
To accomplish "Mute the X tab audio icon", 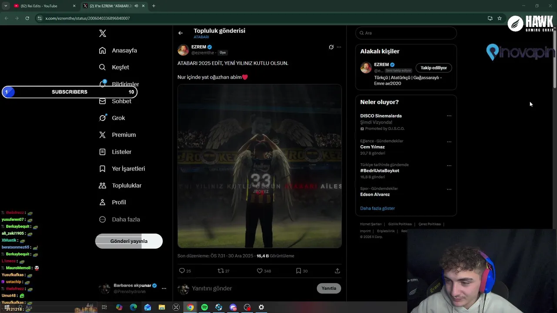I will [x=136, y=6].
